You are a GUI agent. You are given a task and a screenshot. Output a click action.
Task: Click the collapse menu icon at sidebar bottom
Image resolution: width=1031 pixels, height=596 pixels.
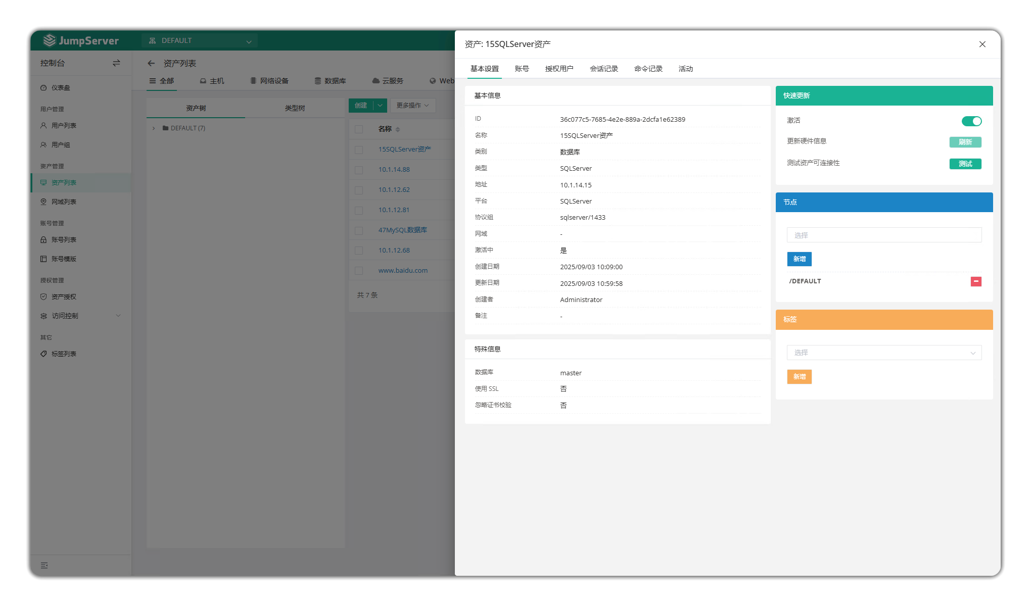[44, 565]
